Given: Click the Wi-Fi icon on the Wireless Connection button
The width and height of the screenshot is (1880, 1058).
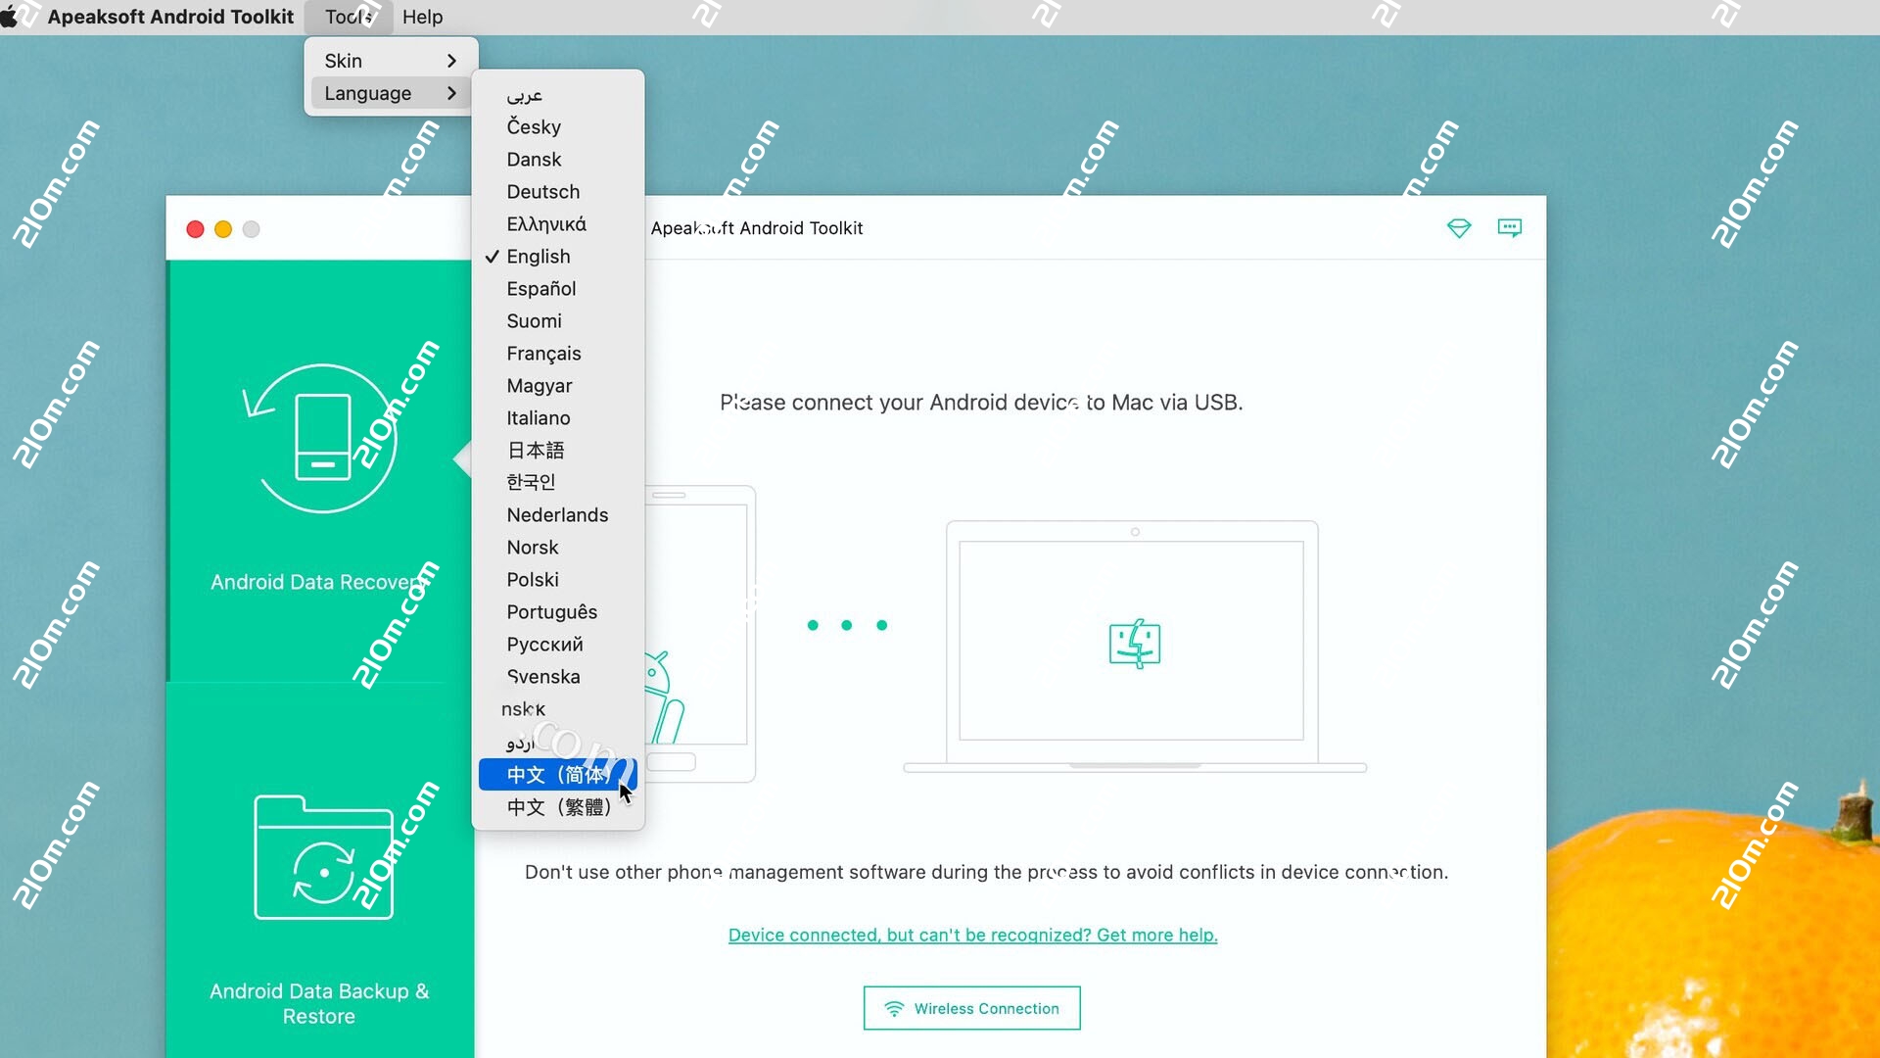Looking at the screenshot, I should click(x=894, y=1007).
